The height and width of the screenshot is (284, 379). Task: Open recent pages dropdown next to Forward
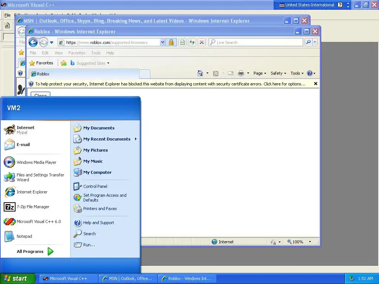[x=52, y=43]
